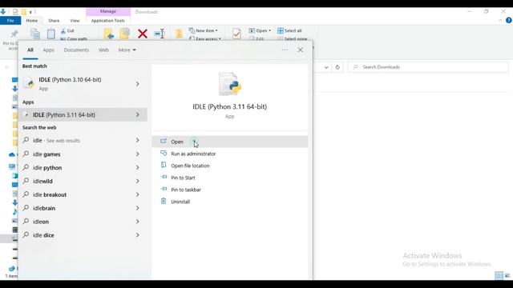Choose Run as administrator
The width and height of the screenshot is (513, 288).
click(193, 154)
